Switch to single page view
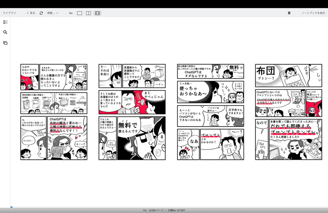Image resolution: width=328 pixels, height=213 pixels. click(x=80, y=13)
